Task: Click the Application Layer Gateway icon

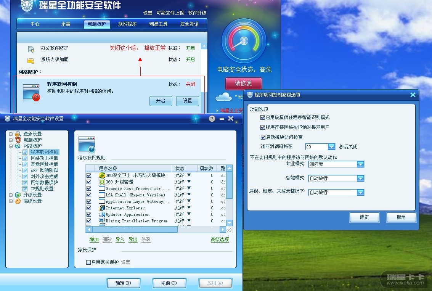Action: tap(102, 201)
